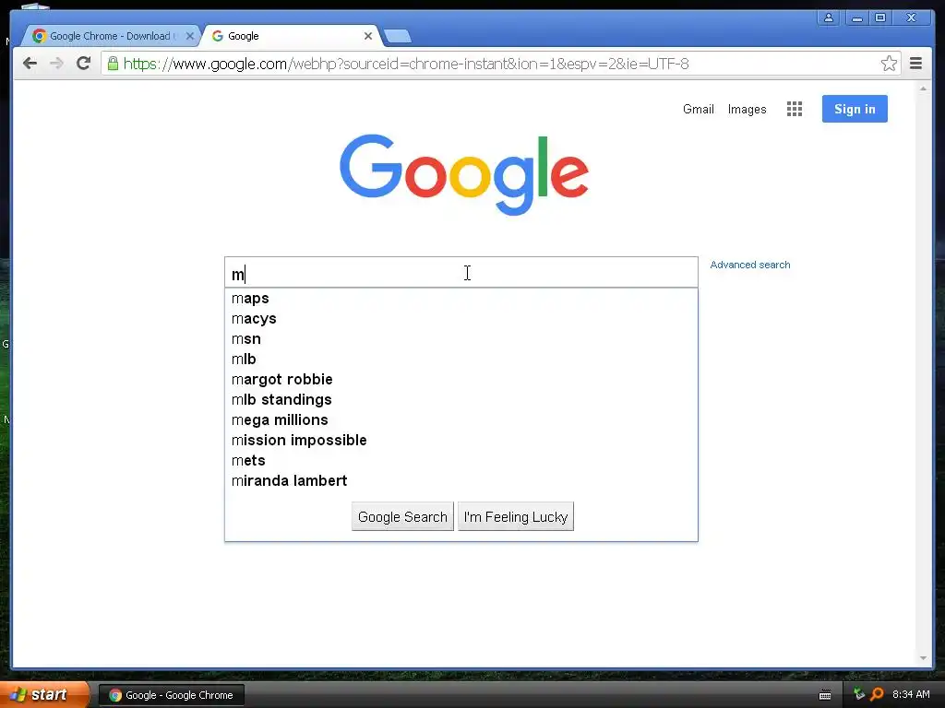Click the Chrome user profile icon
Viewport: 945px width, 708px height.
coord(829,18)
